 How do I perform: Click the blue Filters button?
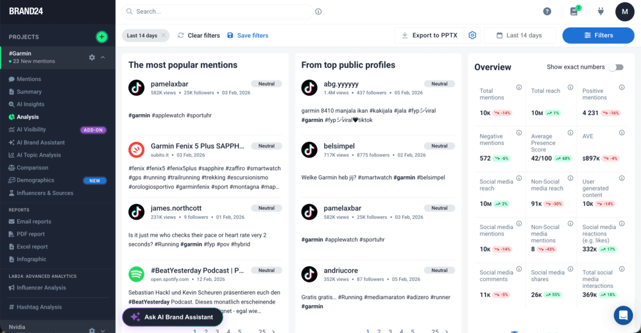point(598,35)
